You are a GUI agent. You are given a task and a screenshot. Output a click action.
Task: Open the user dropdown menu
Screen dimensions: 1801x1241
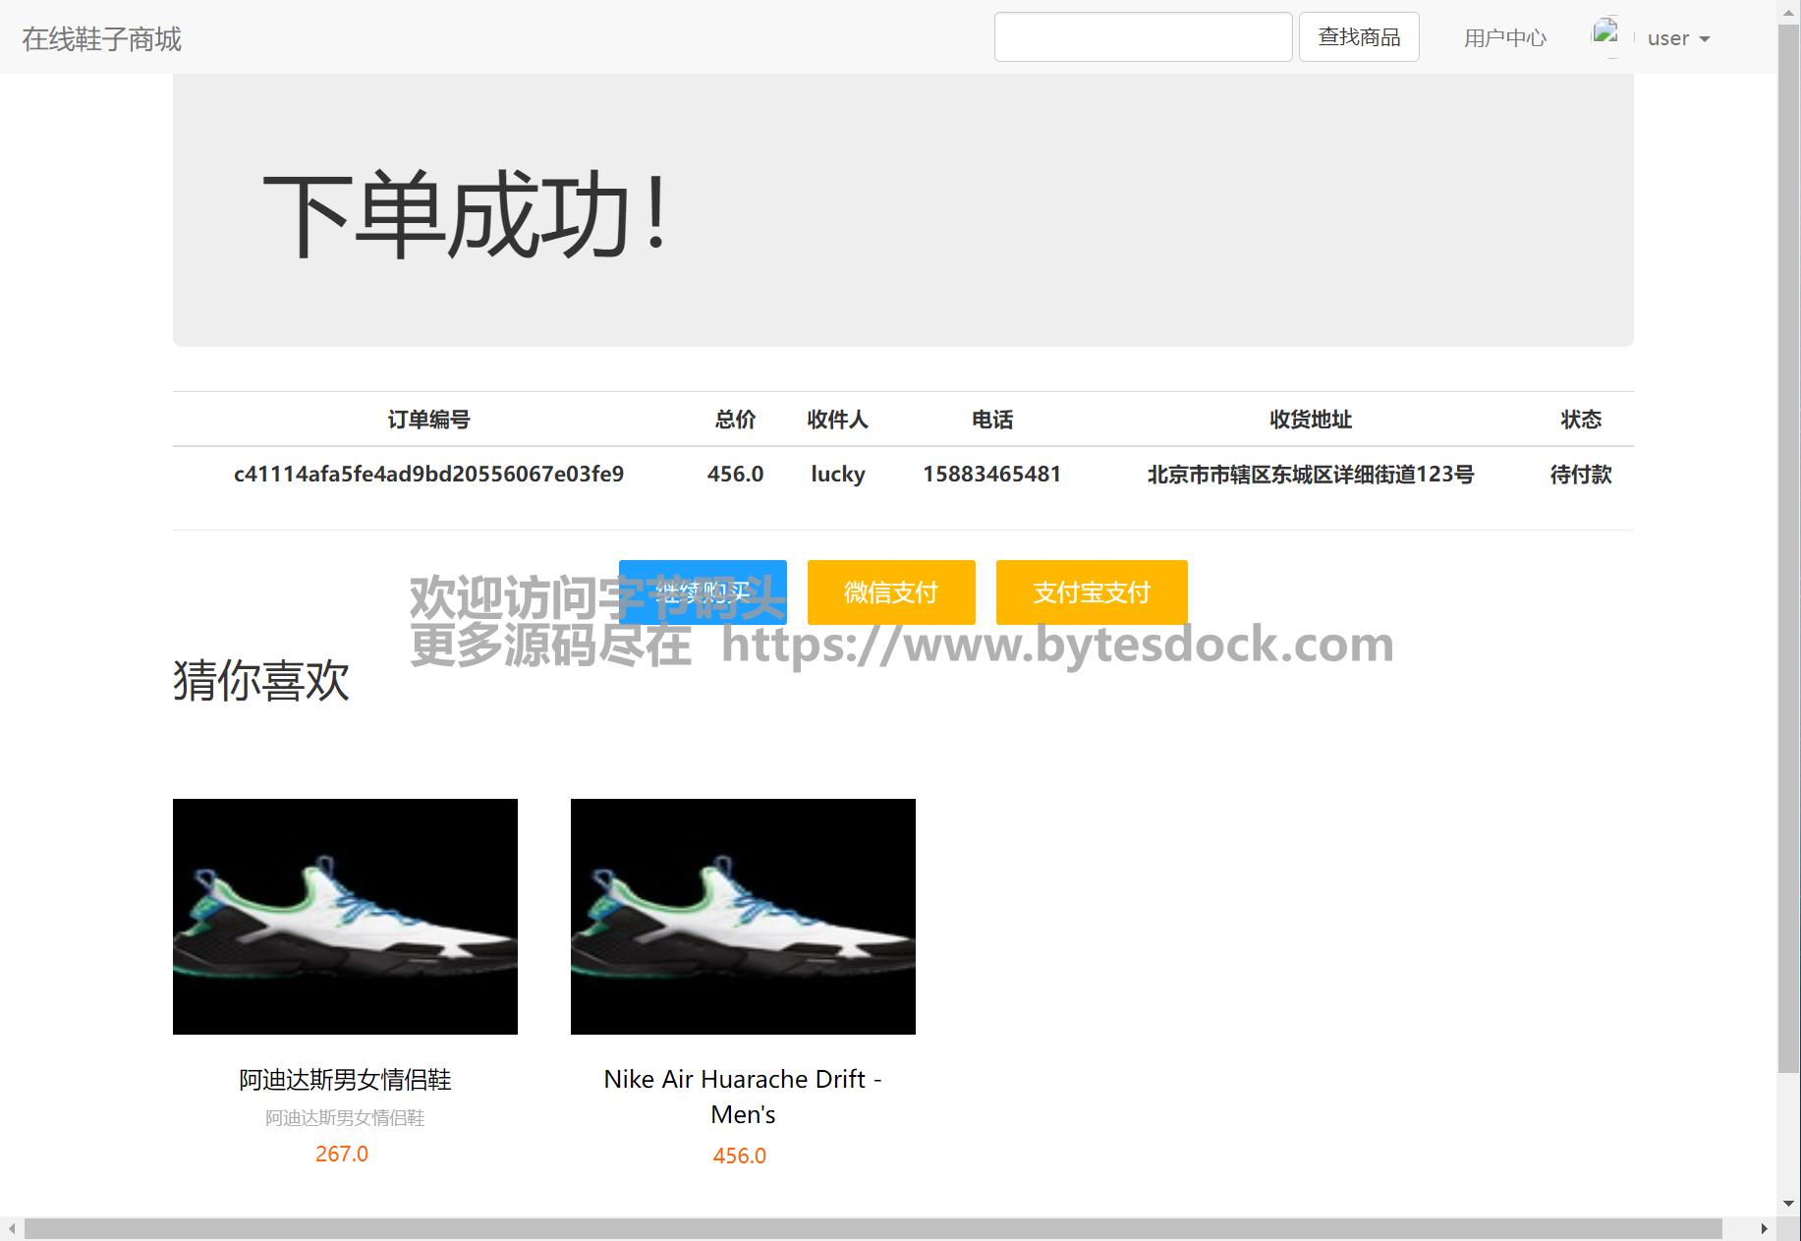(x=1678, y=38)
